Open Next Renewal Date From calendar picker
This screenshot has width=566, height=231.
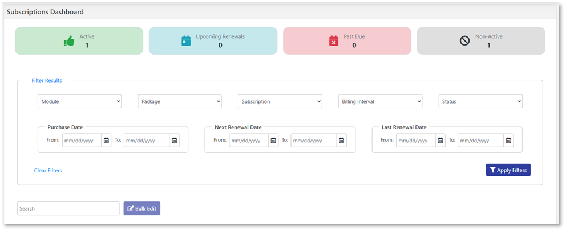(273, 141)
